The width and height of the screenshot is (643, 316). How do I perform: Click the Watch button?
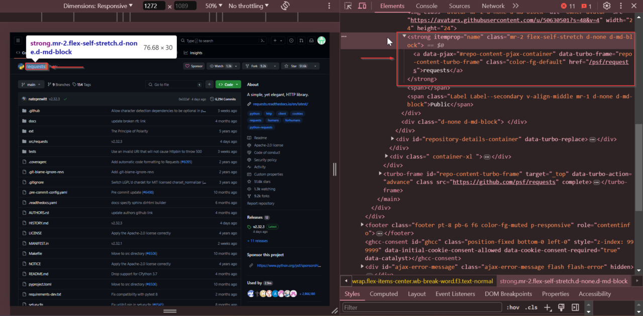coord(224,66)
